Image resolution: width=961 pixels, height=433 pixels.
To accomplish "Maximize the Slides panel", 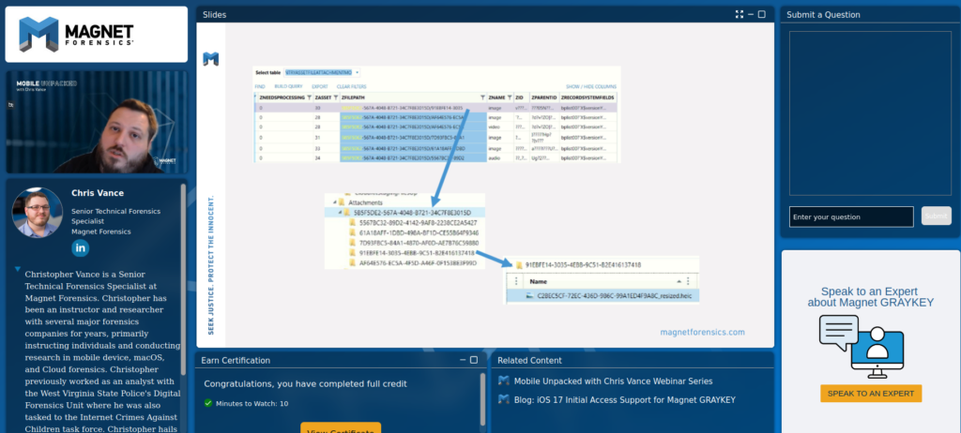I will pyautogui.click(x=762, y=14).
